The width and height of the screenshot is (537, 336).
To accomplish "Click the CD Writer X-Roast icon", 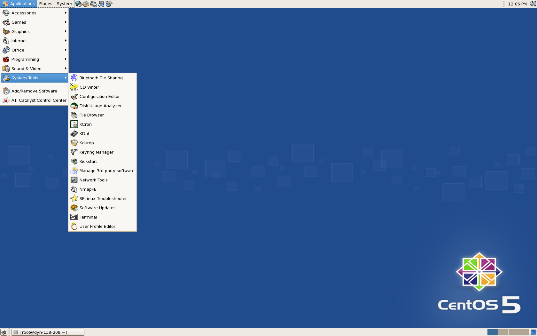I will click(x=74, y=87).
